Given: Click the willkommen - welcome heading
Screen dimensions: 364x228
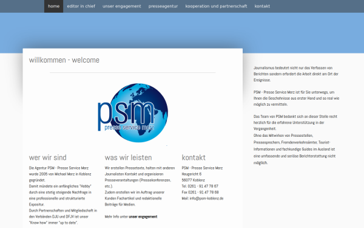Looking at the screenshot, I should [64, 60].
